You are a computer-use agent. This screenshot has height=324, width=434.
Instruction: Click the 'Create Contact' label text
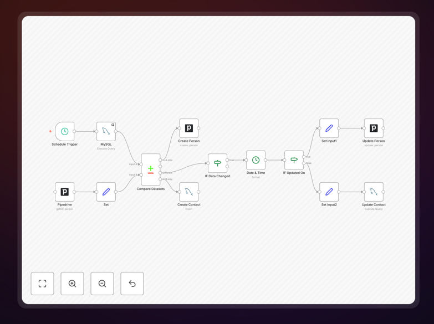click(189, 205)
